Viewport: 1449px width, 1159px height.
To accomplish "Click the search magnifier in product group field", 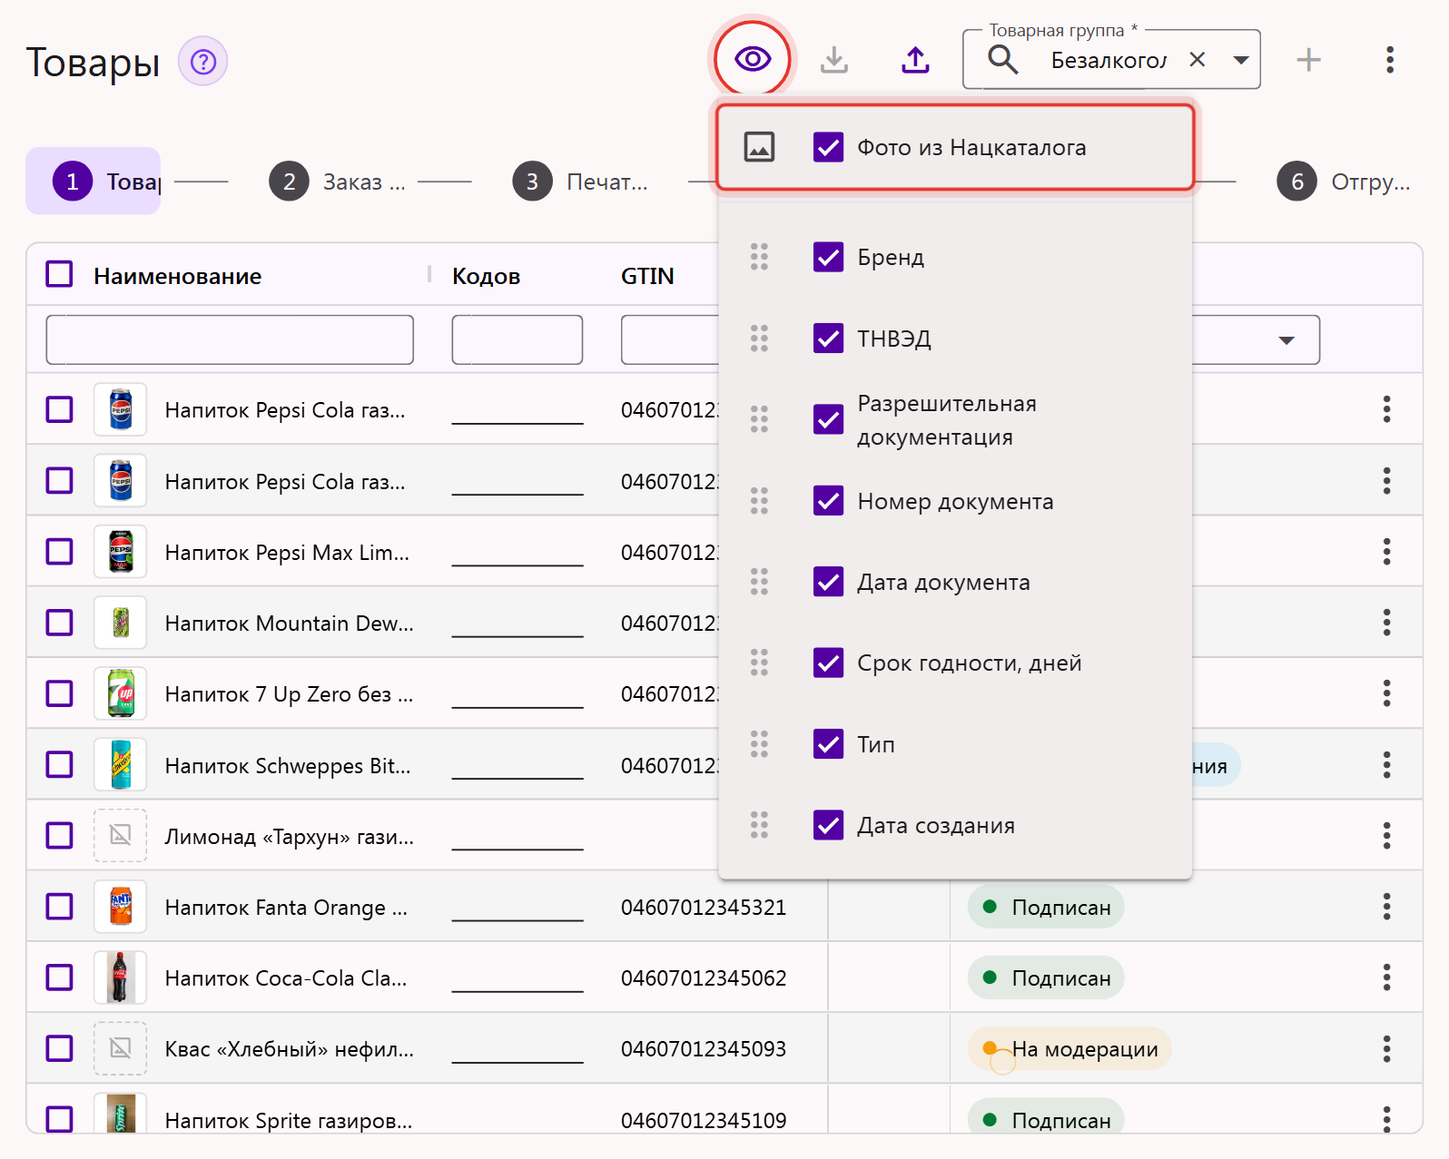I will tap(1002, 60).
